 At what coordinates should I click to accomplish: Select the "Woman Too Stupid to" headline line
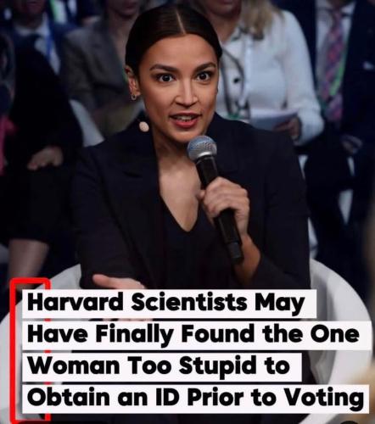[159, 366]
